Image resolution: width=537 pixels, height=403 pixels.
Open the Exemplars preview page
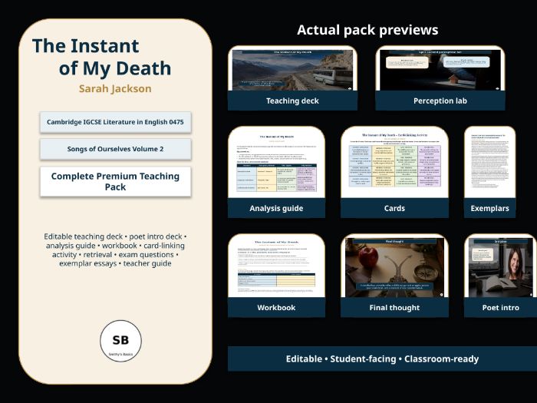(x=489, y=163)
